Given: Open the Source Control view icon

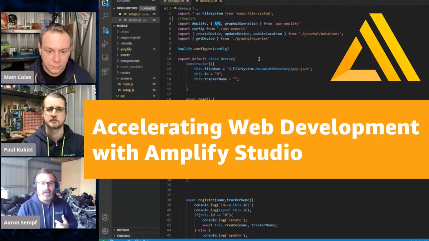Looking at the screenshot, I should [105, 30].
